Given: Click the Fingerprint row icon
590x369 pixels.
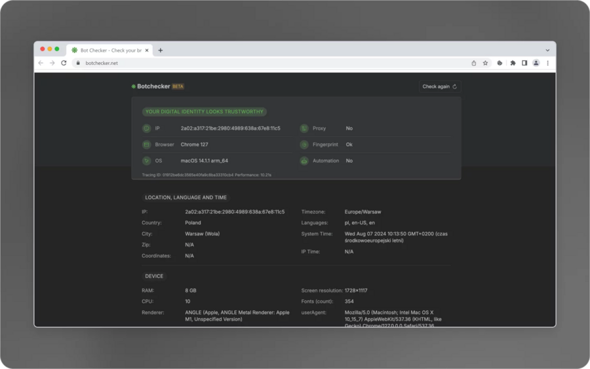Looking at the screenshot, I should 304,144.
